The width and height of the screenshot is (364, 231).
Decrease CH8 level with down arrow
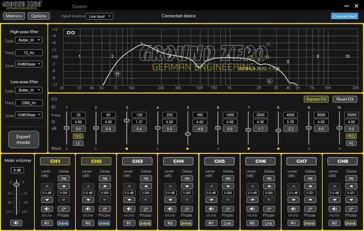click(x=335, y=200)
